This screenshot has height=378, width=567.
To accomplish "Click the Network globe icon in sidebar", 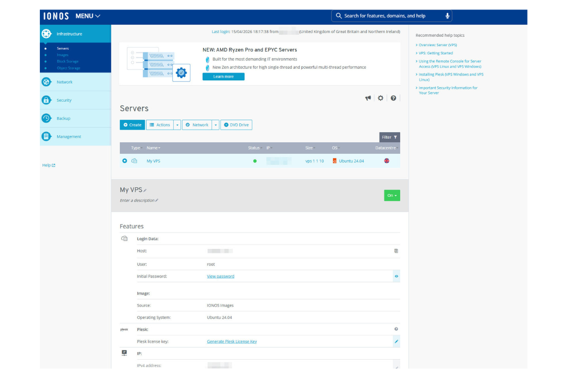I will (x=46, y=82).
